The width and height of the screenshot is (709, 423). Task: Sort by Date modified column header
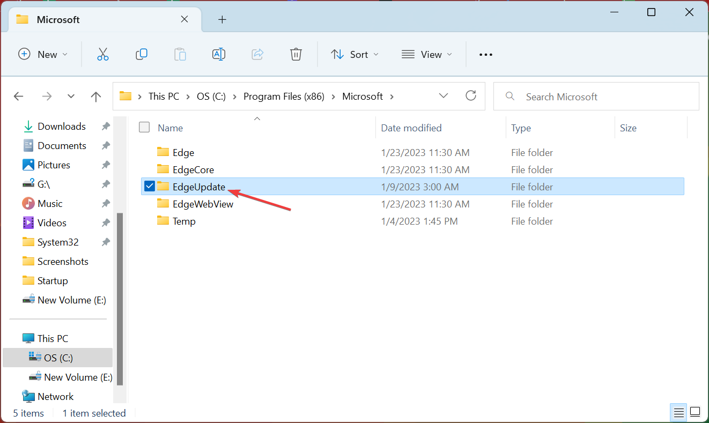(x=411, y=128)
